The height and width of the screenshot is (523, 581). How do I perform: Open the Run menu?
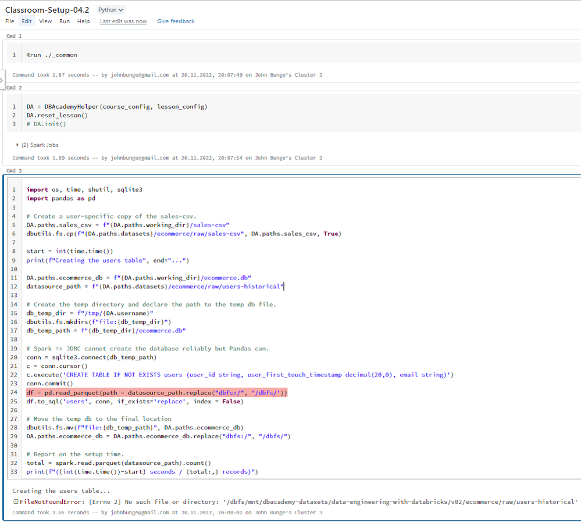tap(65, 22)
